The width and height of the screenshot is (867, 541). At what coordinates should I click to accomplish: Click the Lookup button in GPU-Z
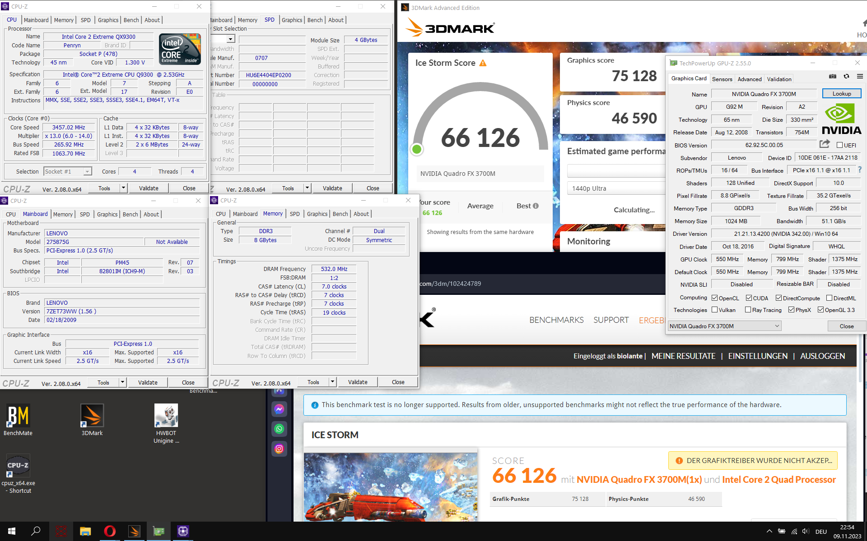(x=842, y=93)
